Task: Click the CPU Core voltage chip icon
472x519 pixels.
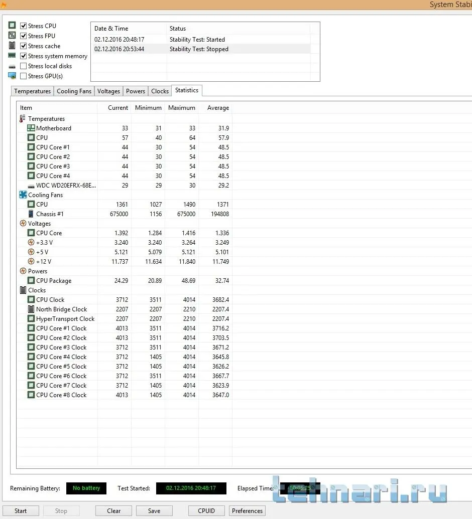Action: pyautogui.click(x=31, y=233)
